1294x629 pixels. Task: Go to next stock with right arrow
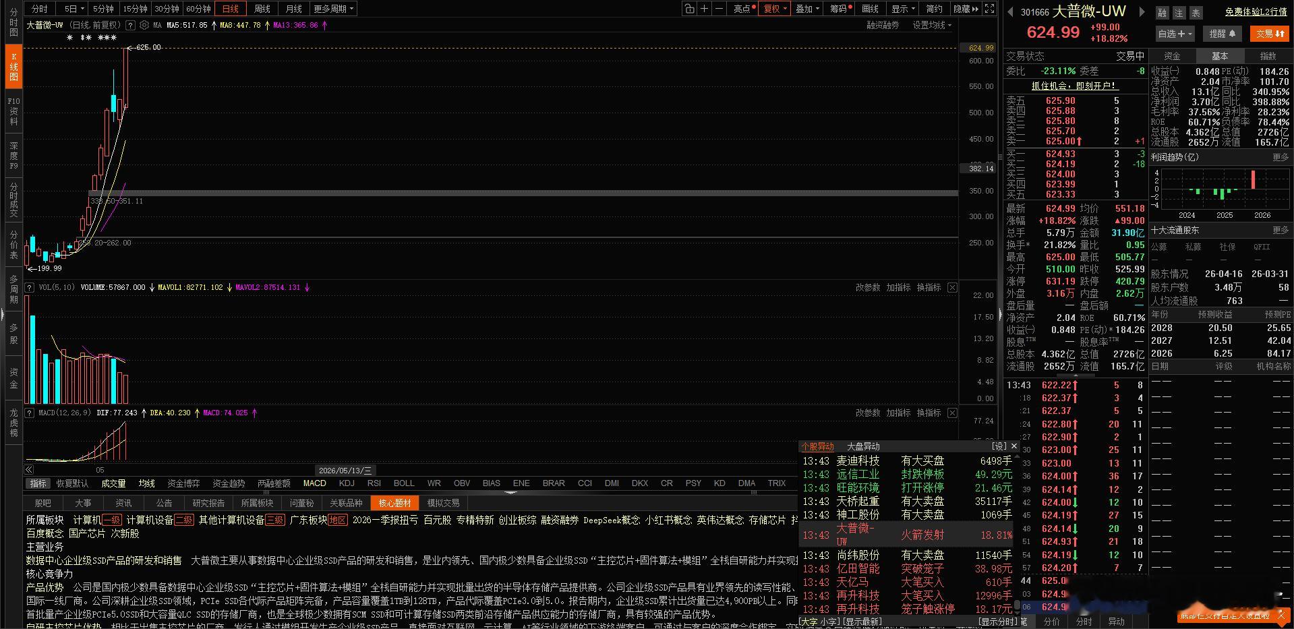(1142, 11)
